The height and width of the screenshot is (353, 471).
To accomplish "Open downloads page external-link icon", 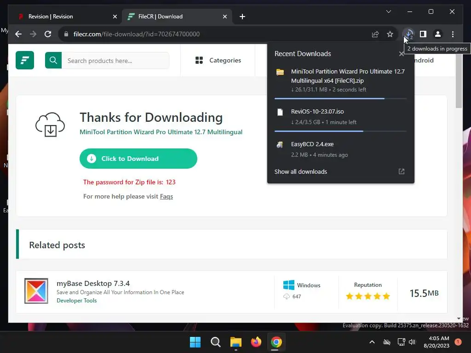I will (401, 171).
